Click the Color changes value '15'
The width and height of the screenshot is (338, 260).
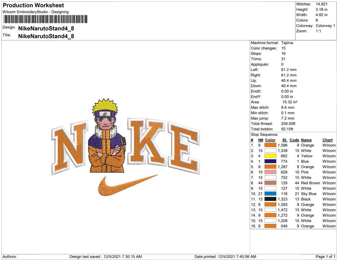tap(283, 48)
